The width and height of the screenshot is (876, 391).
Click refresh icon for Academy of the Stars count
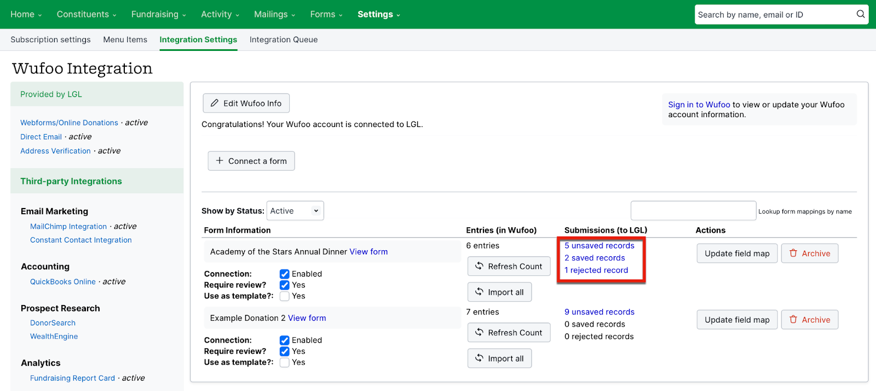479,266
